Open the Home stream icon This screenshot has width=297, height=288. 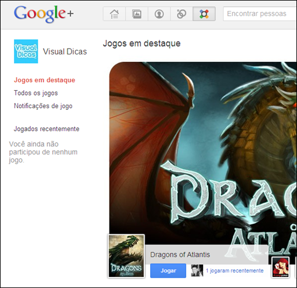tap(114, 14)
